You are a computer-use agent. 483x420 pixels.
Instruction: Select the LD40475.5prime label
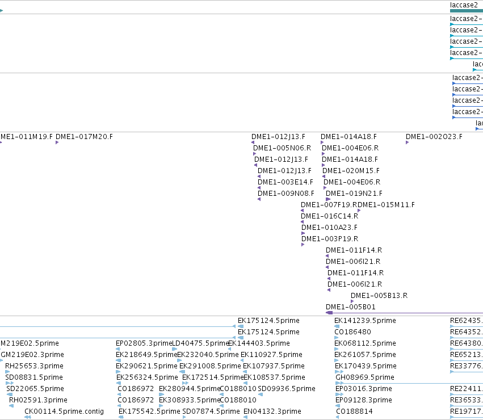pyautogui.click(x=200, y=343)
